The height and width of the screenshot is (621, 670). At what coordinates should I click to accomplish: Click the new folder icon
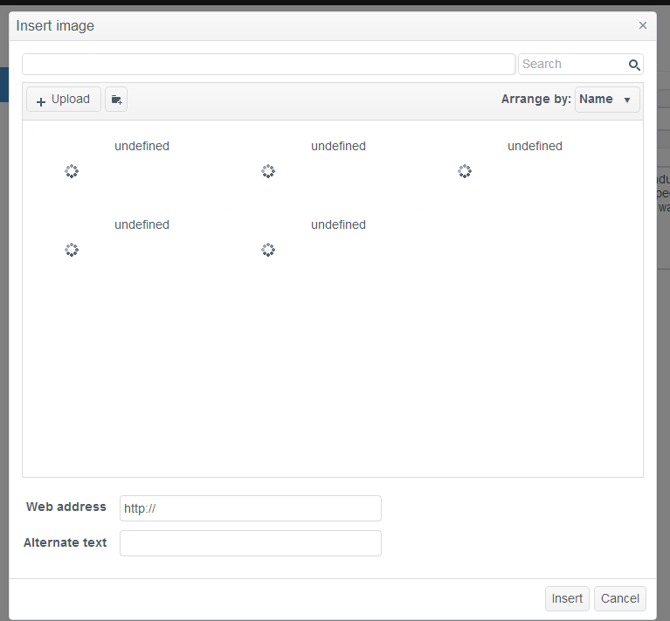pos(116,100)
